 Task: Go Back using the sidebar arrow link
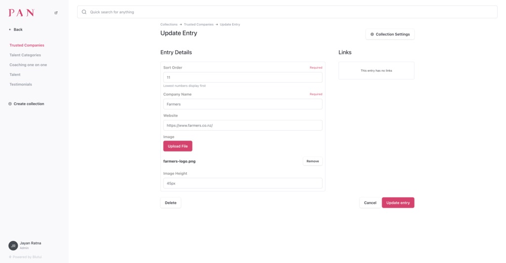click(x=15, y=29)
